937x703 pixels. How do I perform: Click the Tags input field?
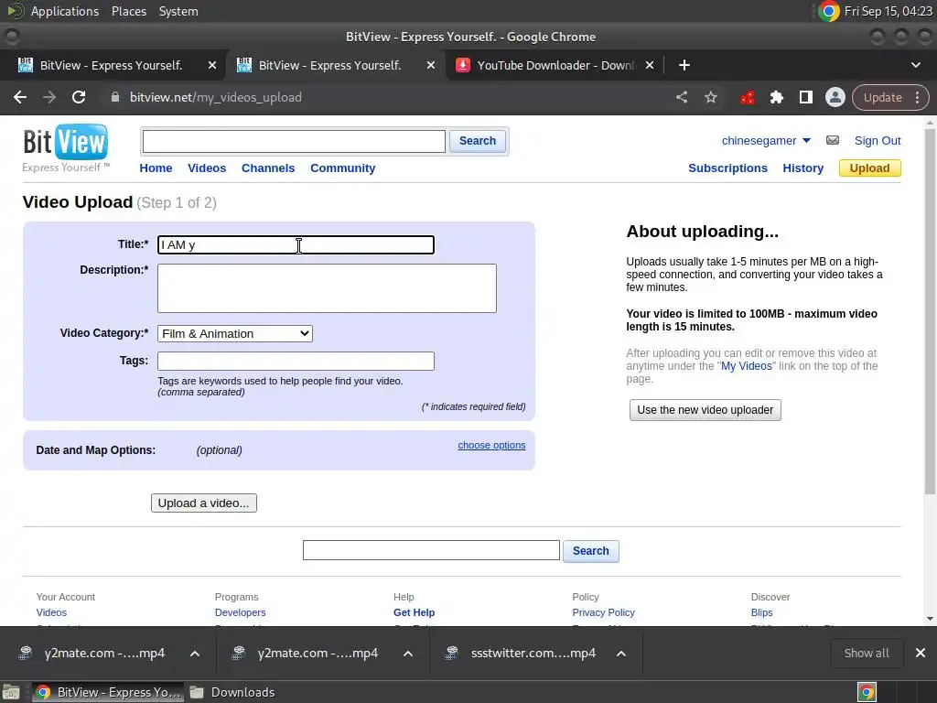pyautogui.click(x=296, y=361)
